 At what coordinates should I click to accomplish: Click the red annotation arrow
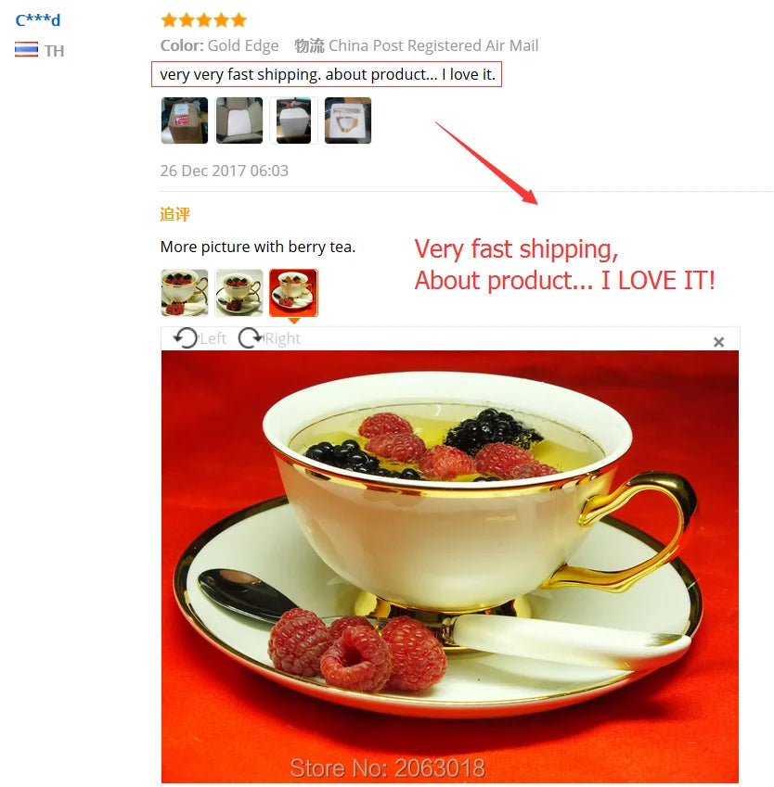click(x=486, y=162)
